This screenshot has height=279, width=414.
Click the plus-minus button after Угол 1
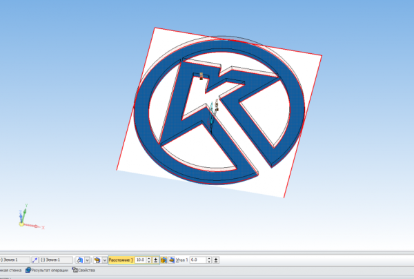216,260
